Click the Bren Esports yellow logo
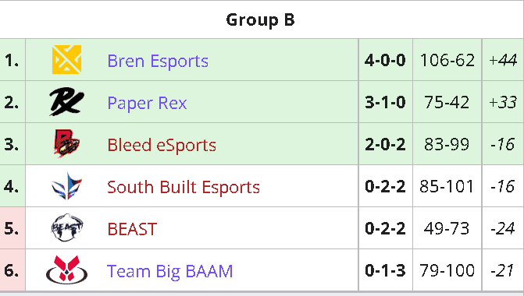The width and height of the screenshot is (524, 296). click(x=66, y=60)
